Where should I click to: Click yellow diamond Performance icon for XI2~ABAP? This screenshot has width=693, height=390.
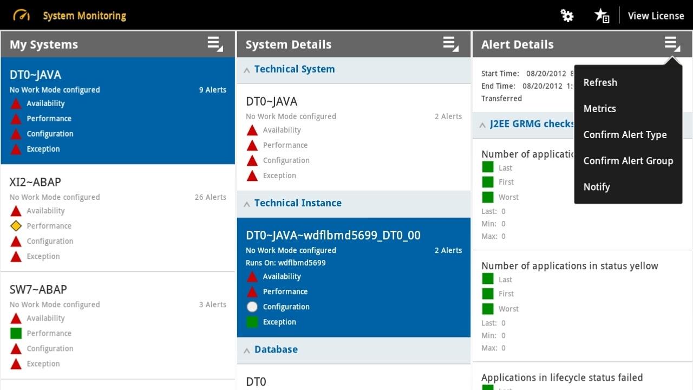pos(16,226)
